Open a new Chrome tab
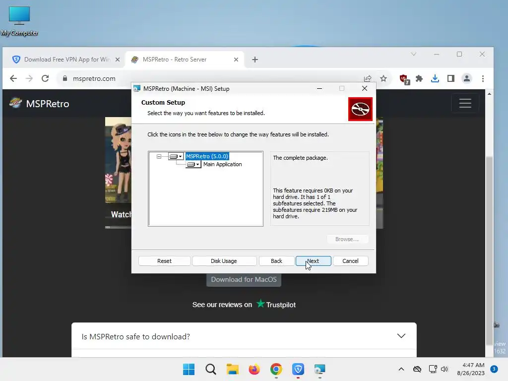The height and width of the screenshot is (381, 508). point(255,60)
